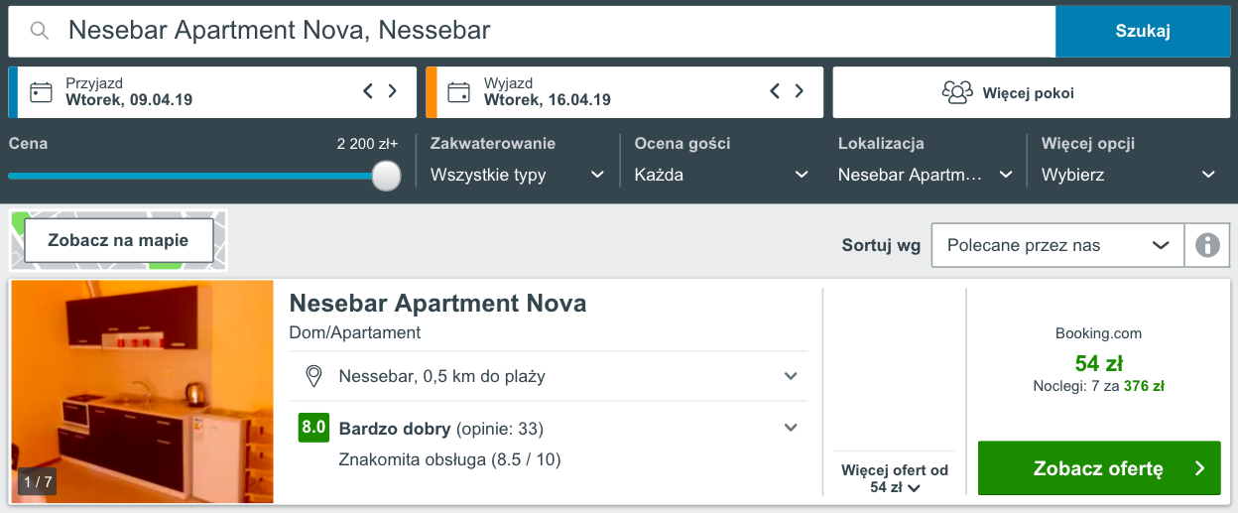1238x513 pixels.
Task: Click the Nesebar Apartment Nova hotel title
Action: click(x=437, y=303)
